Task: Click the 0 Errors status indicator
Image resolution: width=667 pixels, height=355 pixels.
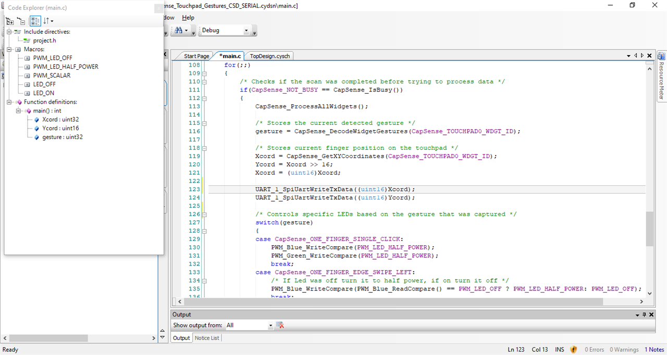Action: pos(595,350)
